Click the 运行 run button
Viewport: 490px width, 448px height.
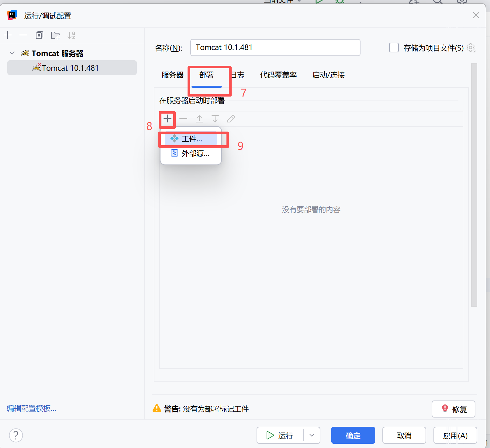(x=280, y=435)
